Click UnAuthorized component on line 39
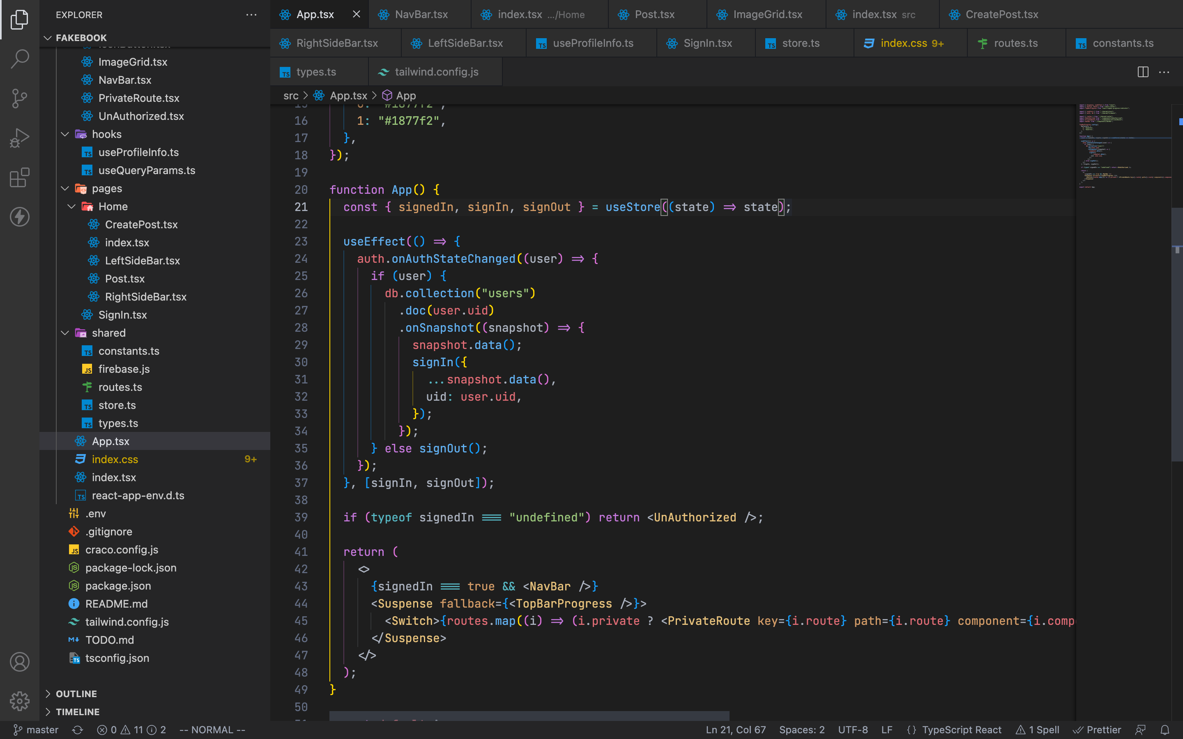This screenshot has width=1183, height=739. [695, 517]
